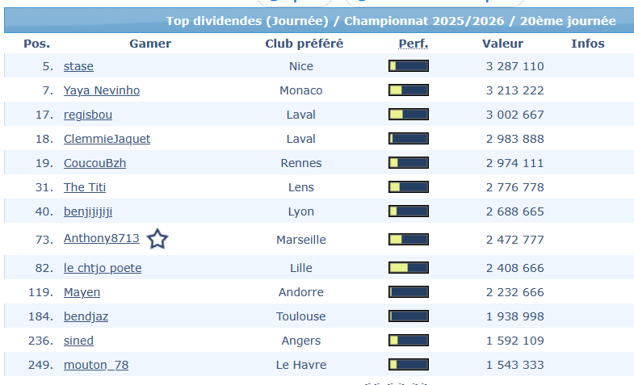The width and height of the screenshot is (634, 385).
Task: Click mouton_78 gamer link
Action: tap(96, 365)
